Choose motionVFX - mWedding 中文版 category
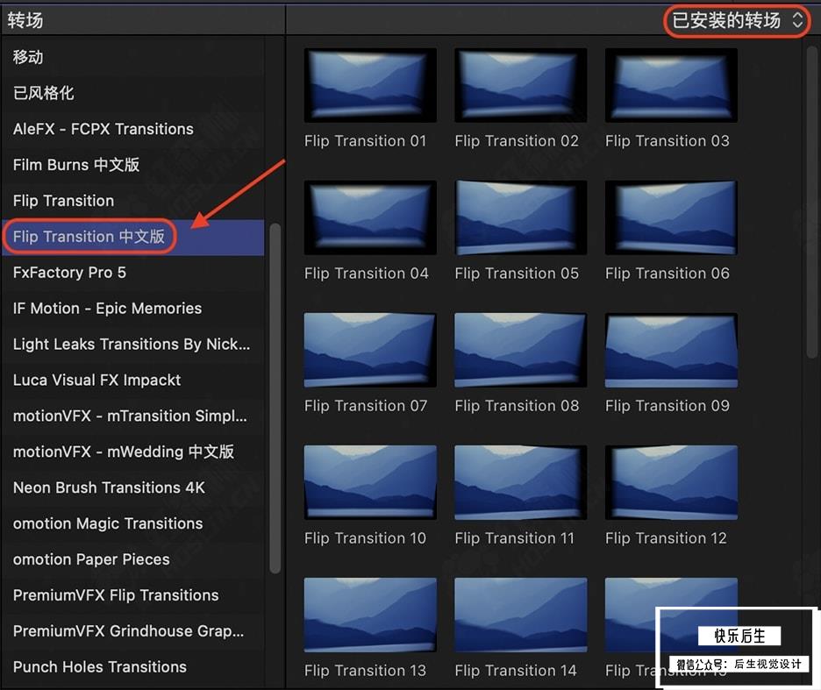 point(133,452)
